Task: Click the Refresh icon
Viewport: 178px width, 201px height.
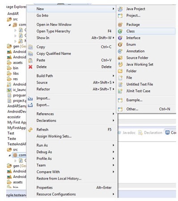Action: tap(30, 130)
